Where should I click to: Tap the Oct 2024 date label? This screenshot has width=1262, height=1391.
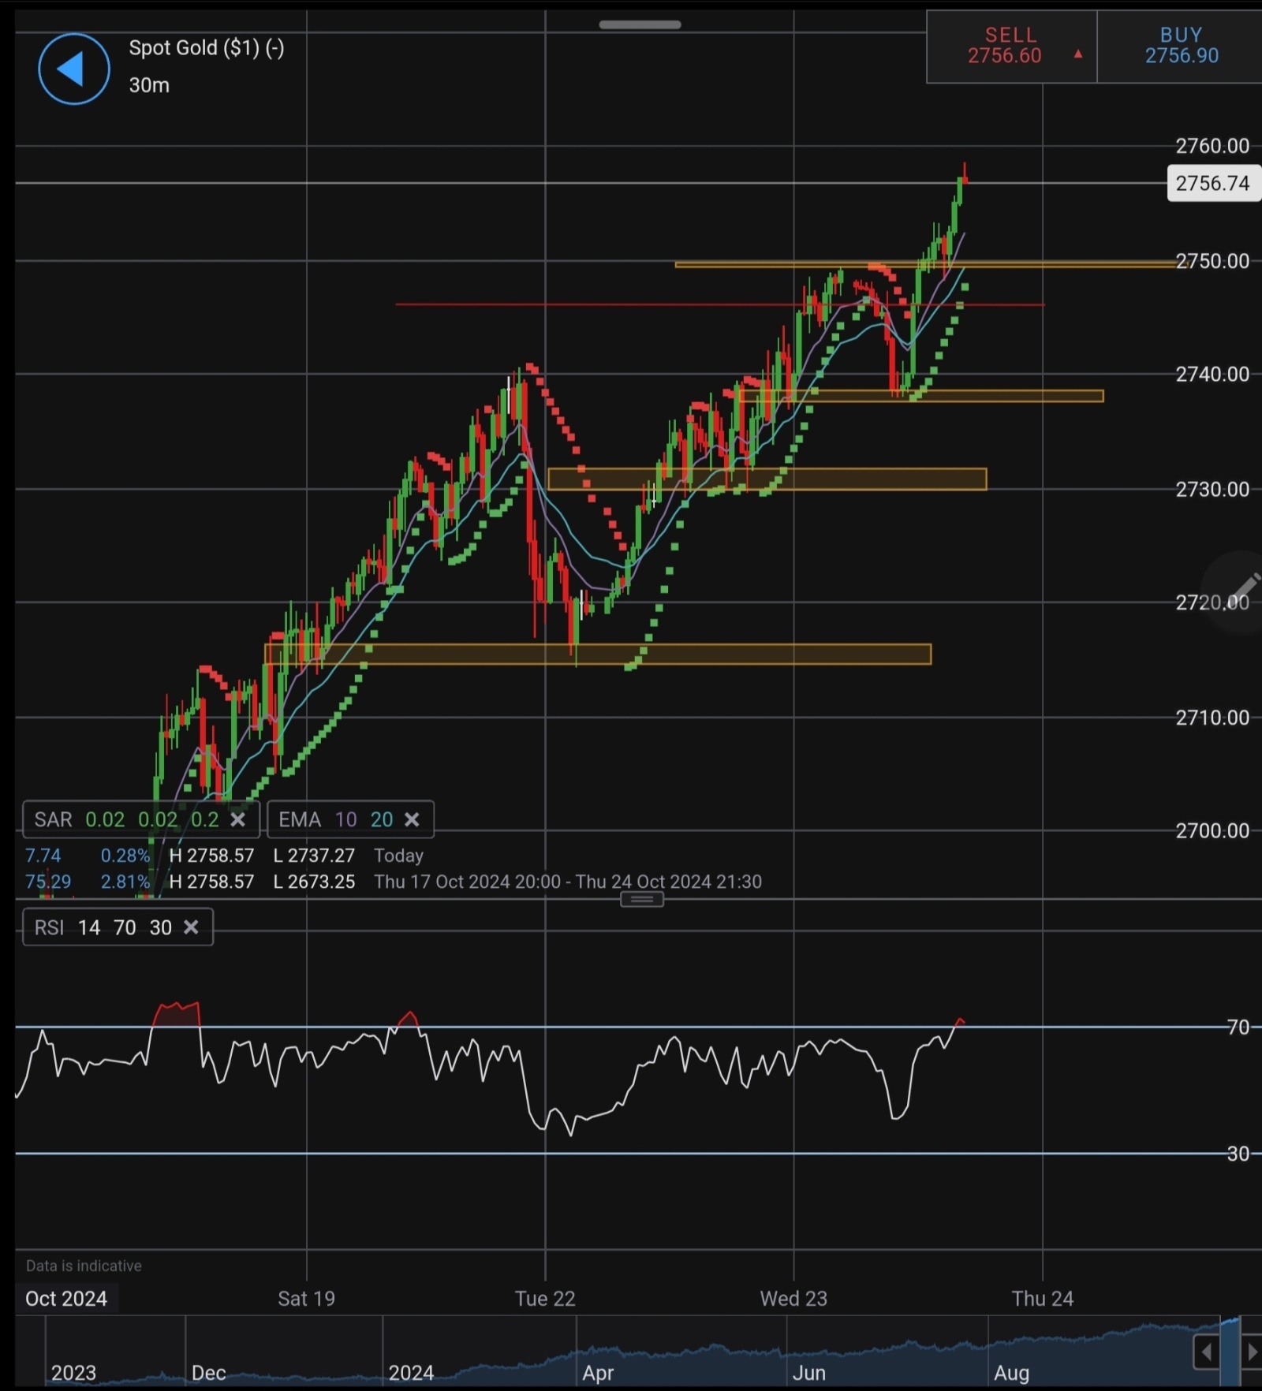point(66,1299)
